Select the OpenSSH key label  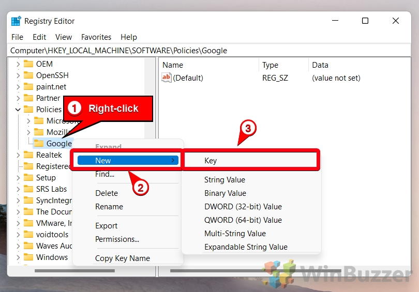pos(52,75)
